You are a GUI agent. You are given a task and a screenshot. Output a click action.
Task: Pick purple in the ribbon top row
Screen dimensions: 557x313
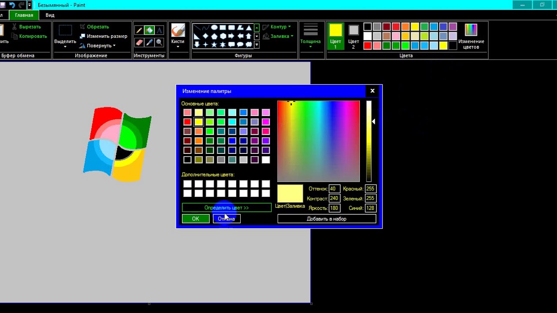click(453, 27)
